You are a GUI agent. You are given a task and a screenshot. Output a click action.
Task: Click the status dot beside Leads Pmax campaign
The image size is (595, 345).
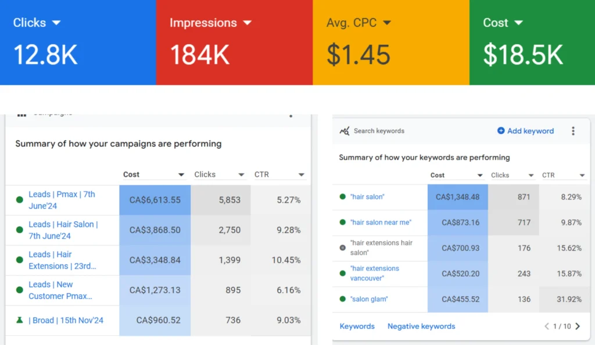[x=20, y=200]
